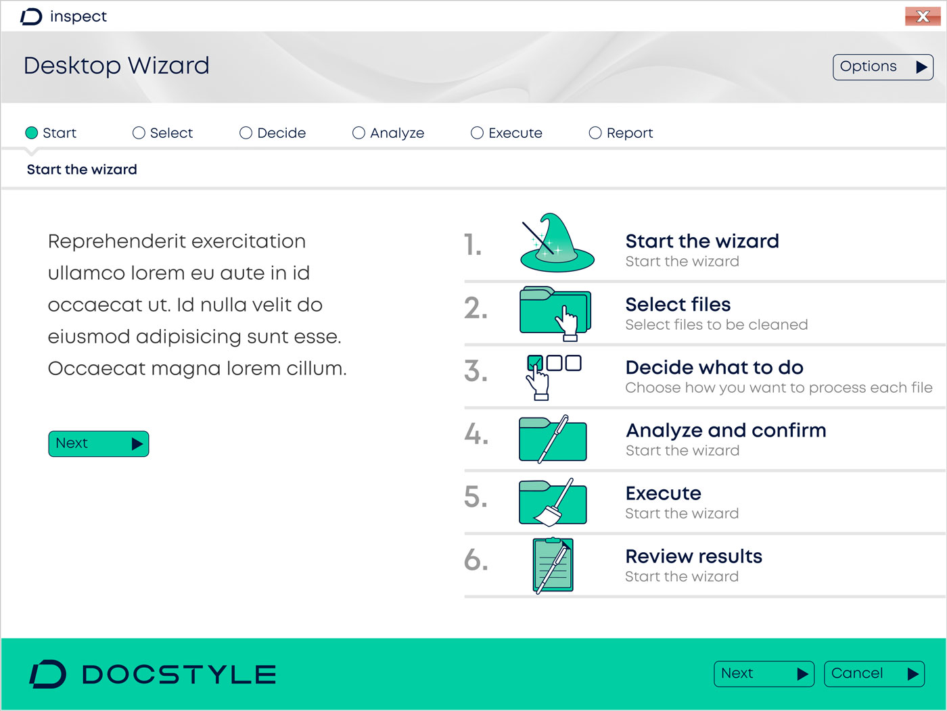Select the Start step radio button
Screen dimensions: 947x711
pos(31,132)
